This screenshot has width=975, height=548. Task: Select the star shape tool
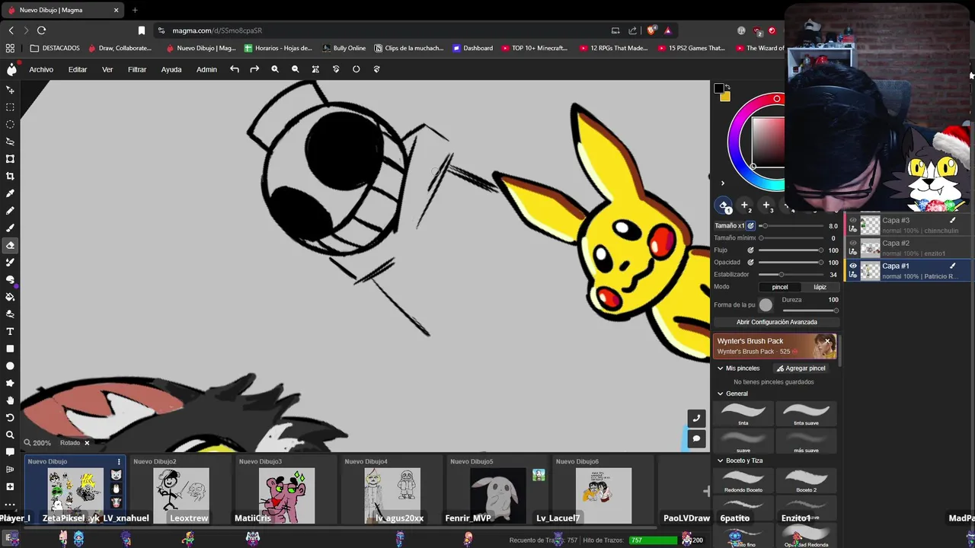(x=10, y=383)
